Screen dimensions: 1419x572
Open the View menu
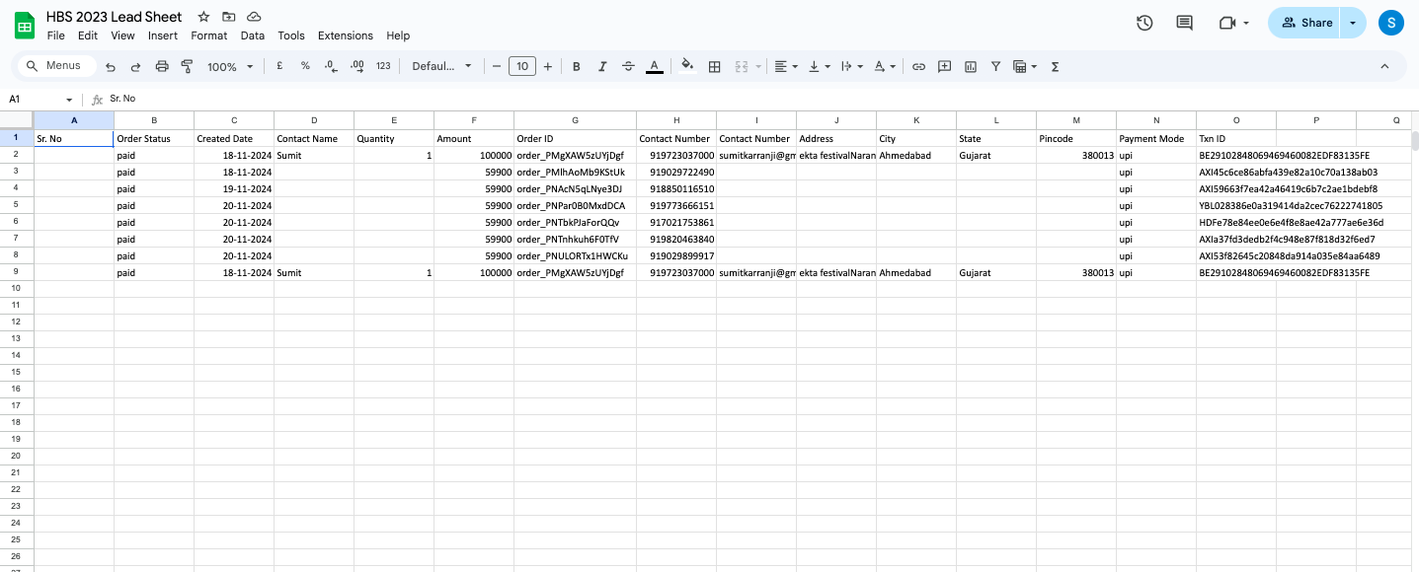click(122, 36)
